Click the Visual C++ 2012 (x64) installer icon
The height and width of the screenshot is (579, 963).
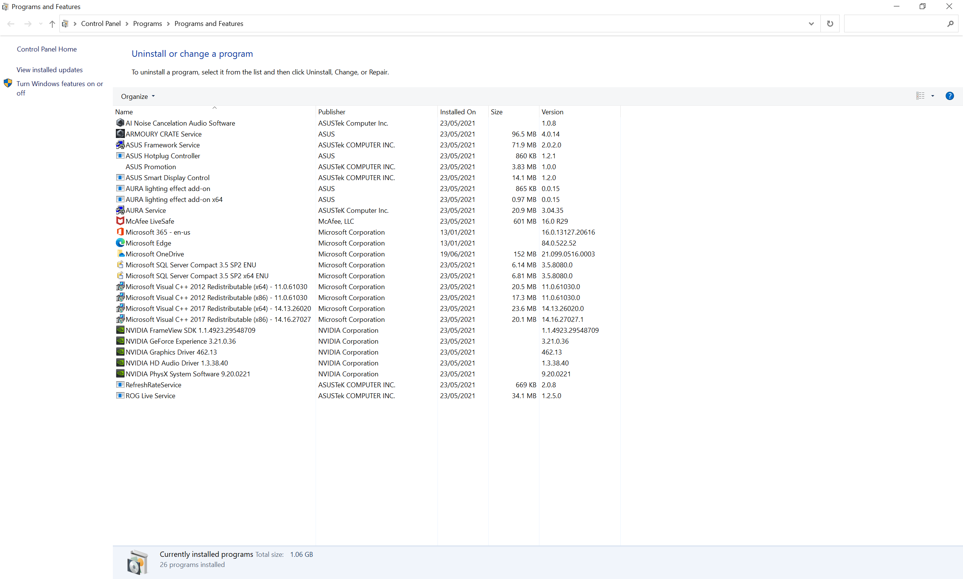coord(120,286)
